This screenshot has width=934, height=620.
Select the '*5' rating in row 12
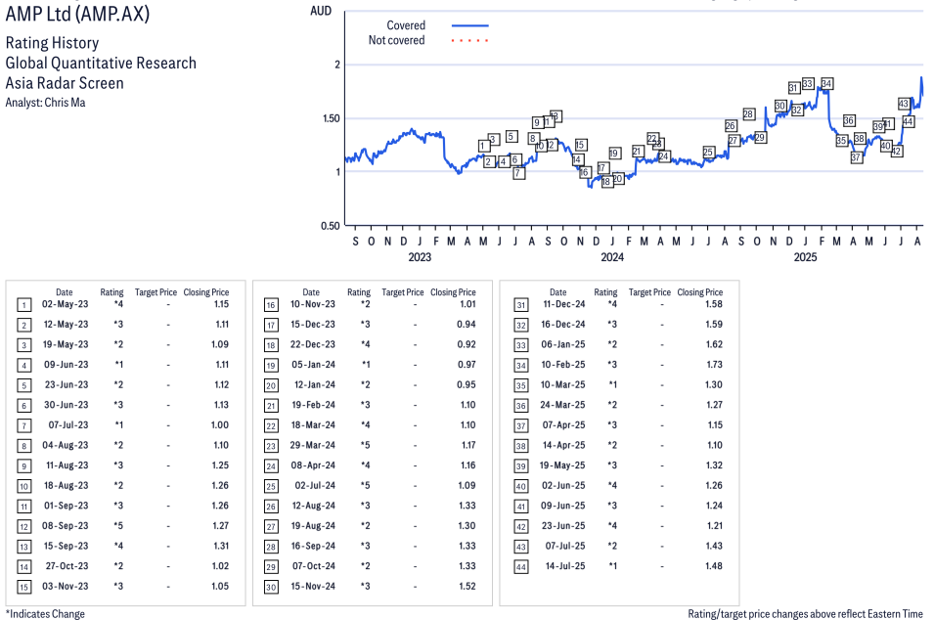pos(118,526)
